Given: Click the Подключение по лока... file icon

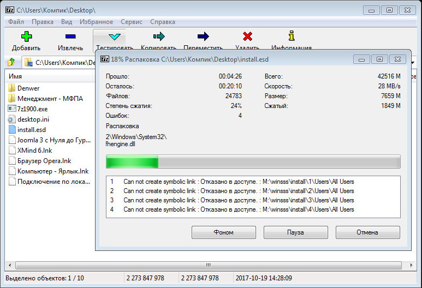Looking at the screenshot, I should coord(12,181).
